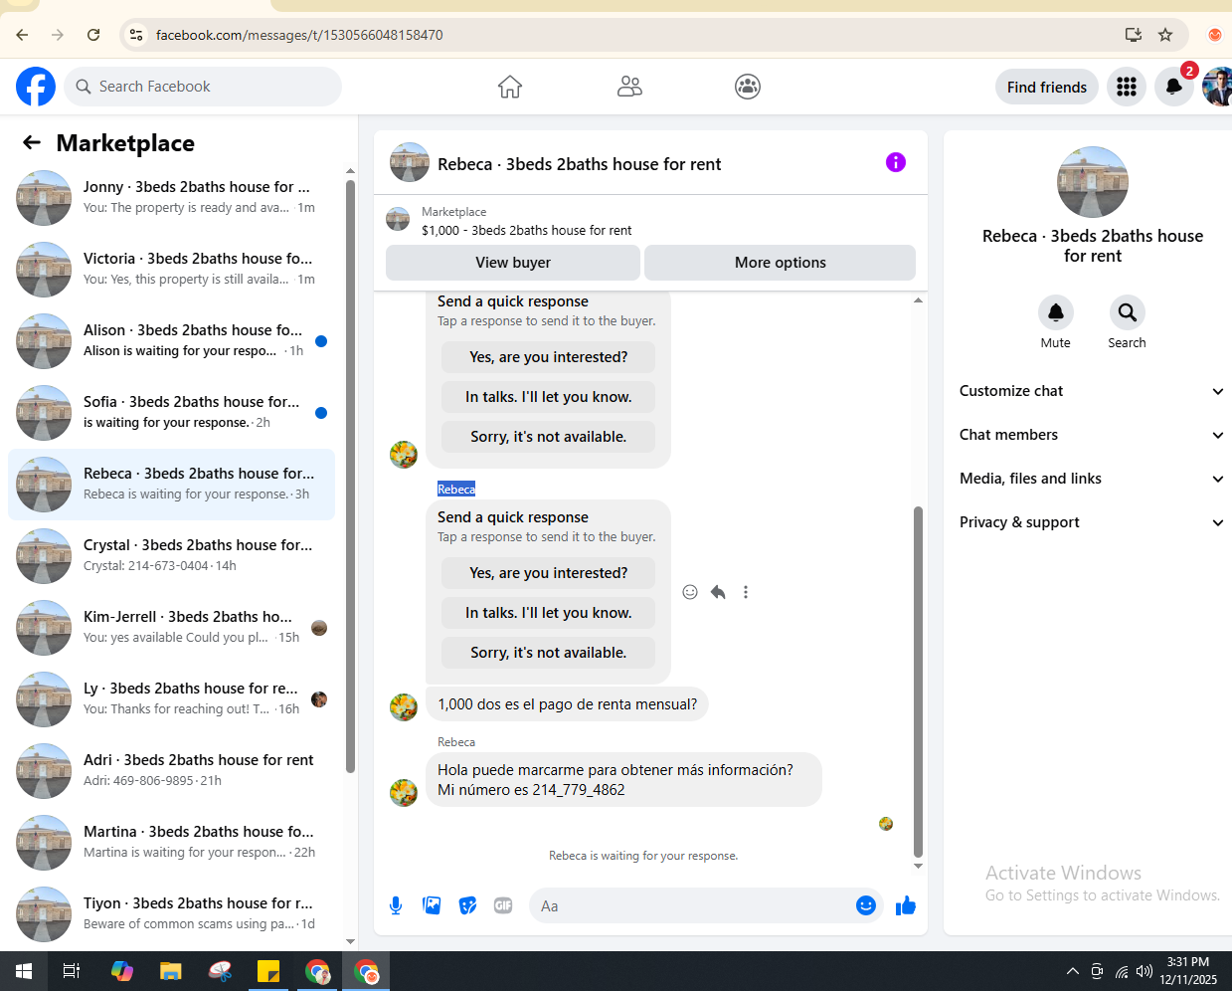Open the Friends icon in top navigation

pyautogui.click(x=629, y=87)
